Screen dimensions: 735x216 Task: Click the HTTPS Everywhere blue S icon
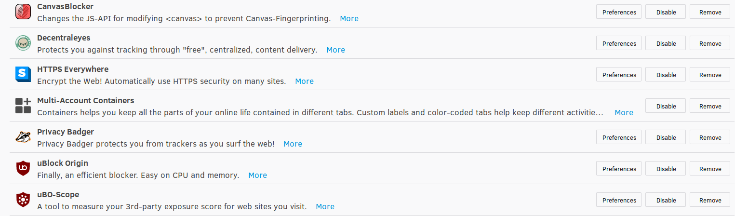(23, 74)
